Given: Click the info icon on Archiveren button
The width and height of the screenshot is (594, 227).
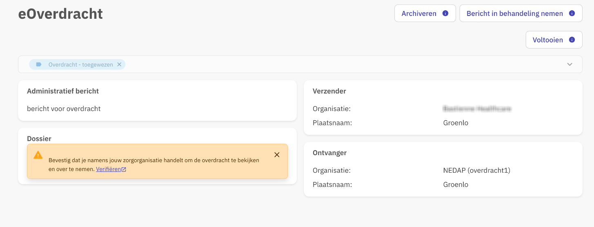Looking at the screenshot, I should point(445,13).
